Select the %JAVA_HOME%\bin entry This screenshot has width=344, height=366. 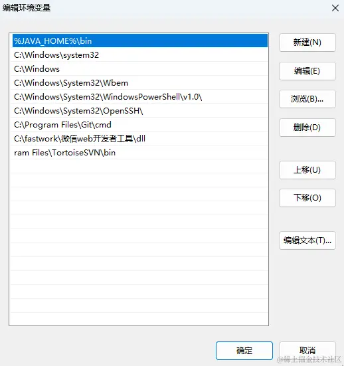[x=140, y=41]
